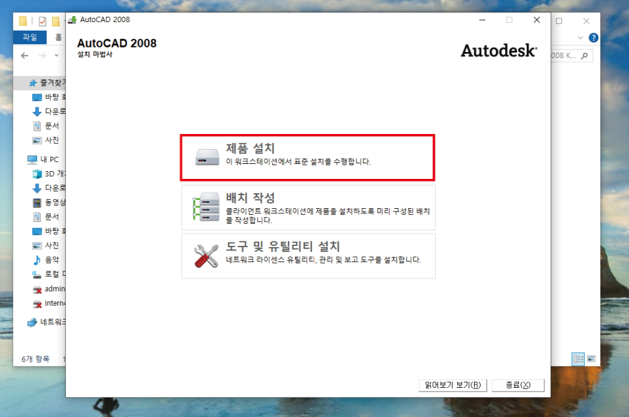Screen dimensions: 629x417
Task: Open 음악 under 내 PC
Action: pos(46,260)
